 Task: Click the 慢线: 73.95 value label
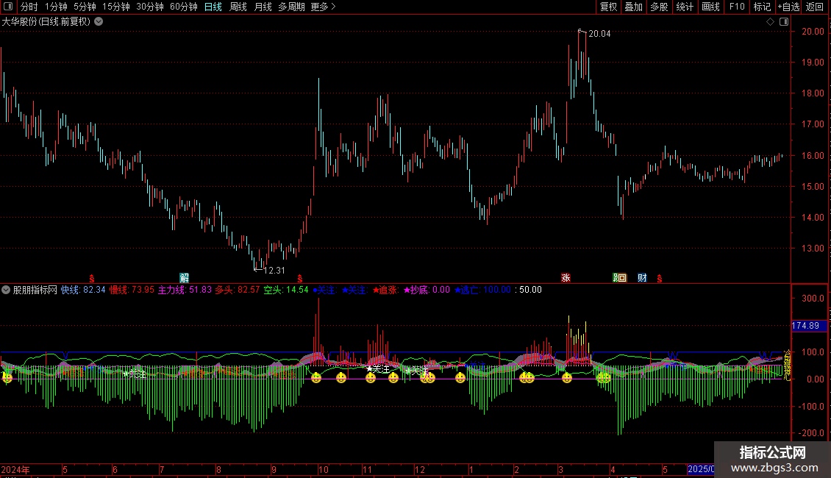click(132, 290)
